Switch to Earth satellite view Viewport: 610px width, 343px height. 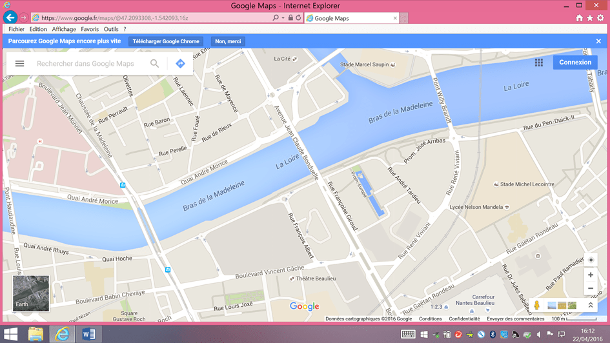(31, 293)
